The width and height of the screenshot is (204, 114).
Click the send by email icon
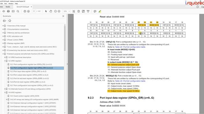coord(13,11)
